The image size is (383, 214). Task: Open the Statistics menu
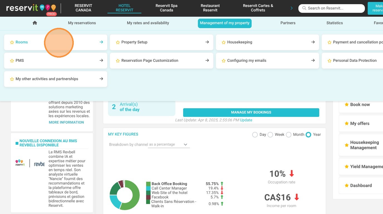click(335, 23)
